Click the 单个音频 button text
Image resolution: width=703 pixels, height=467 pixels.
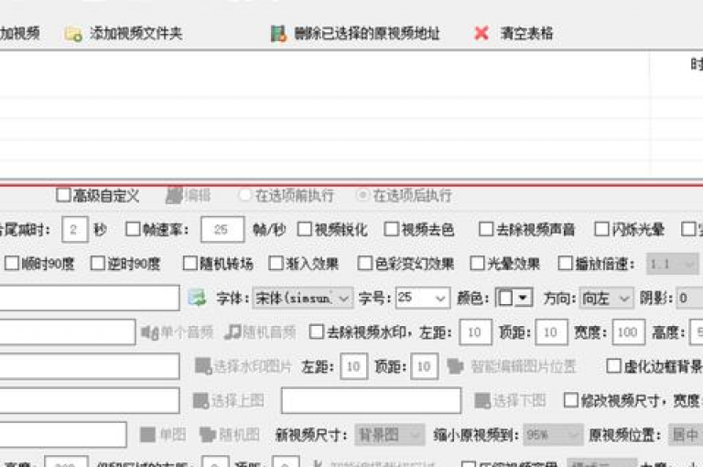[x=187, y=332]
